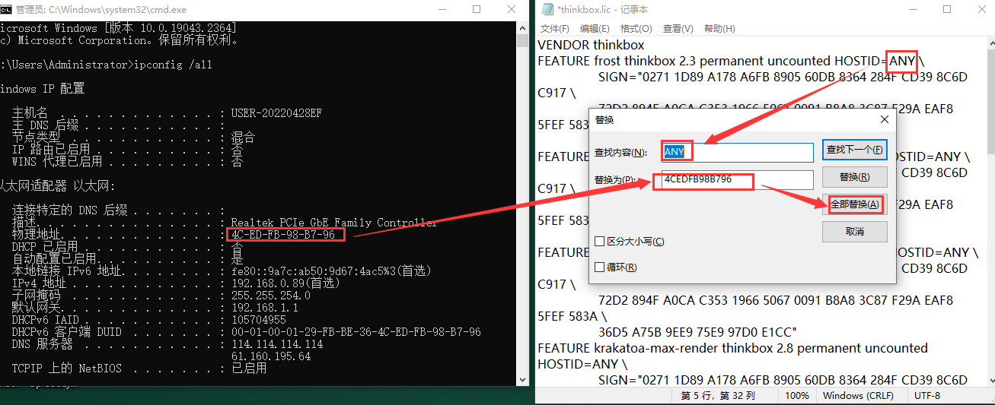Image resolution: width=995 pixels, height=405 pixels.
Task: Open Notepad Help menu (帮助)
Action: [719, 29]
